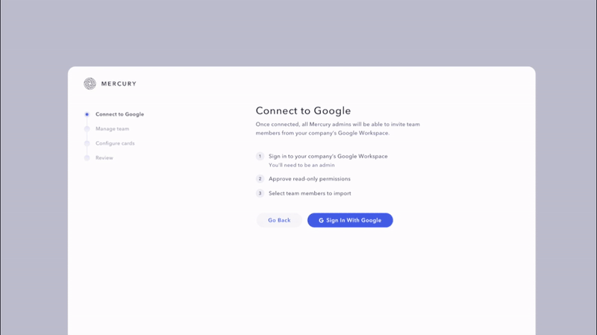The image size is (597, 335).
Task: Click the MERCURY wordmark text
Action: pos(119,84)
